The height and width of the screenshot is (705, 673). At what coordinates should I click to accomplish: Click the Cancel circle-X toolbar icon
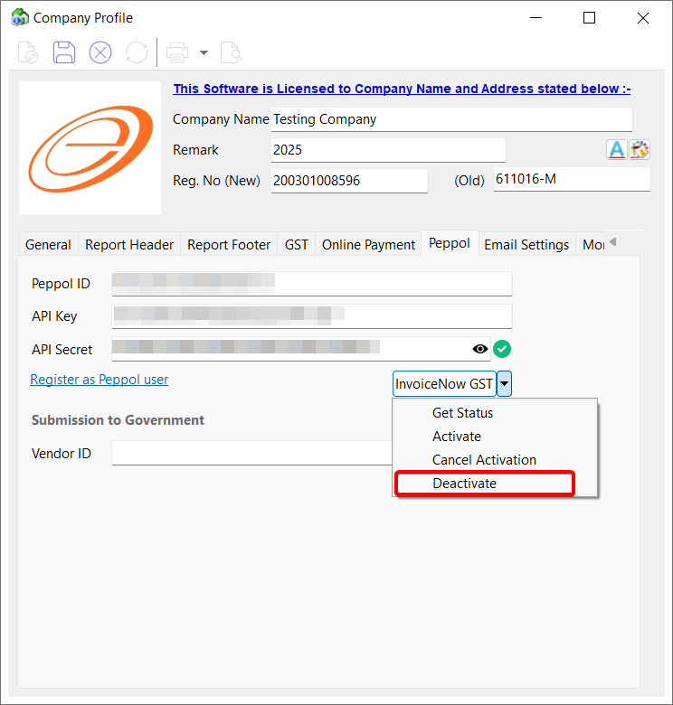100,52
